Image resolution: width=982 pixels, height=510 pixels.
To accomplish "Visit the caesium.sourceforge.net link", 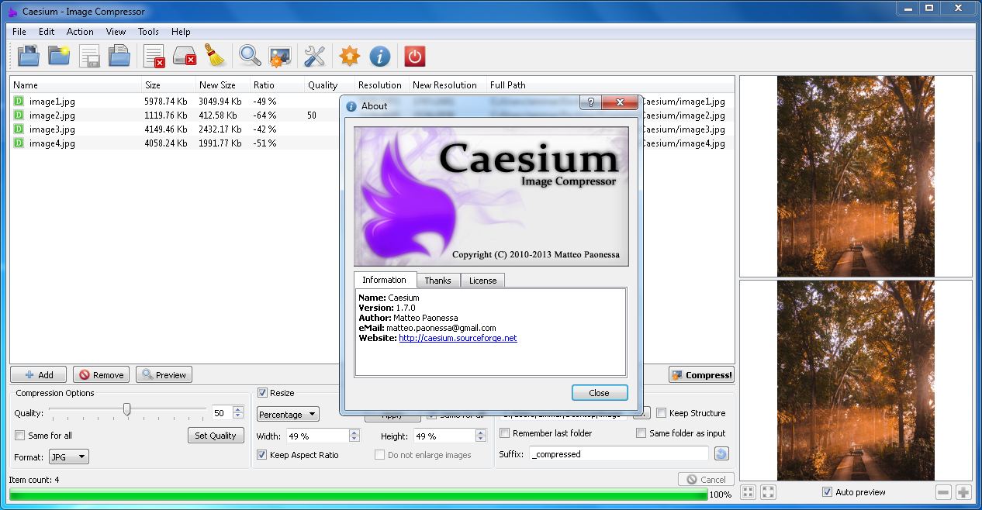I will [458, 338].
